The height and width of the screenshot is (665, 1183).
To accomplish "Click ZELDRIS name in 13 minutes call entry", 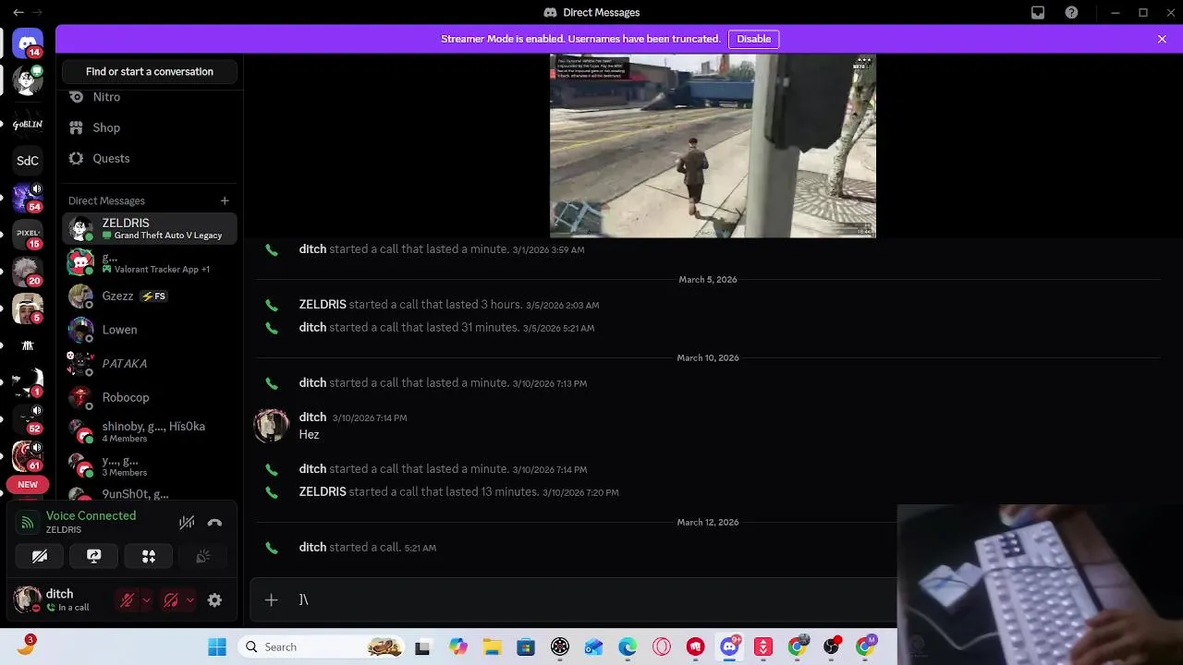I will pyautogui.click(x=323, y=492).
